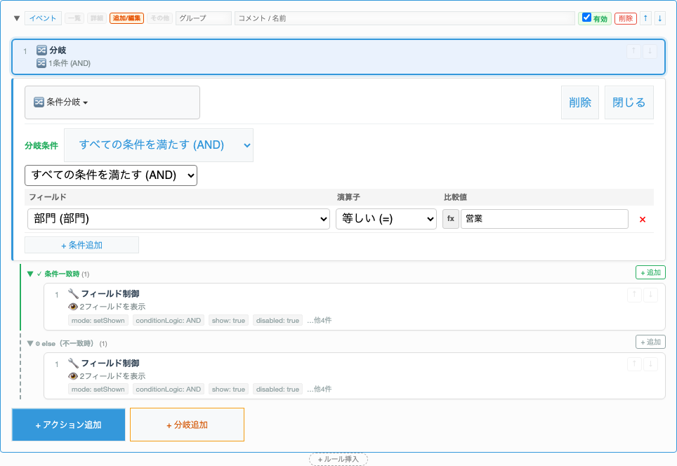This screenshot has height=466, width=677.
Task: Click wrench icon in 条件一致時 field control
Action: (x=73, y=293)
